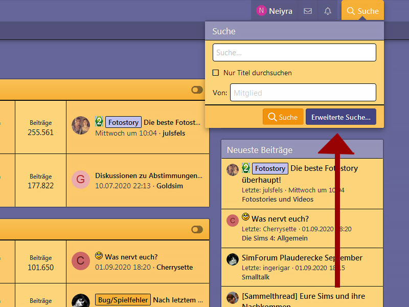Open Nach letztem ... thread link

(178, 300)
